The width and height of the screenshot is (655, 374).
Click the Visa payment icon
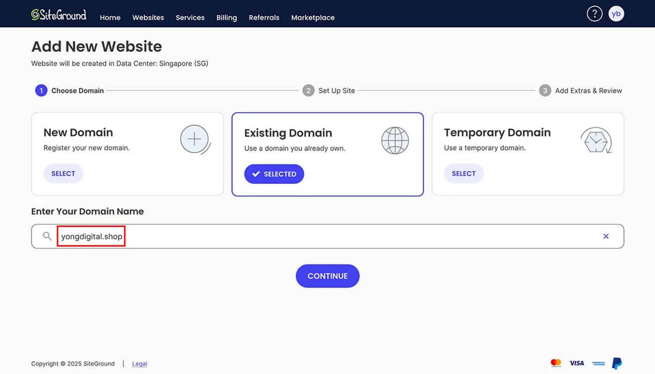[576, 363]
